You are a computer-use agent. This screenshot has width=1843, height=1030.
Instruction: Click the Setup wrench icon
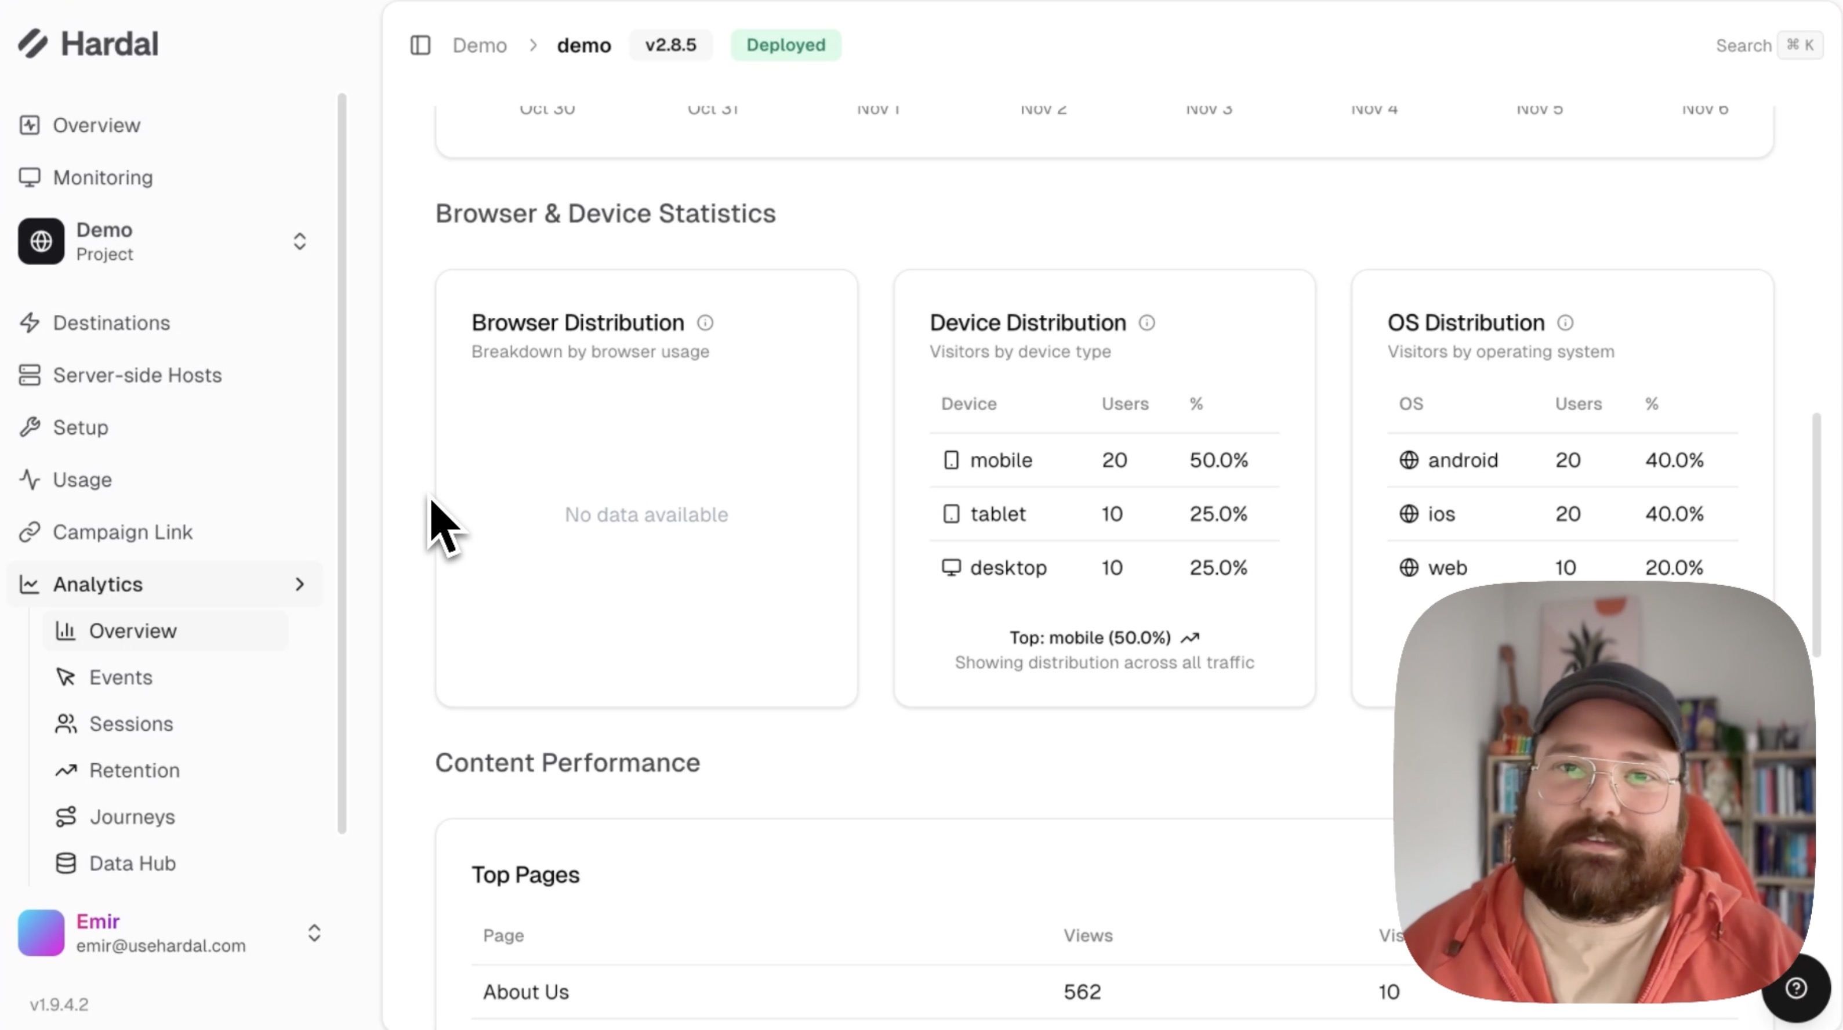click(x=30, y=427)
